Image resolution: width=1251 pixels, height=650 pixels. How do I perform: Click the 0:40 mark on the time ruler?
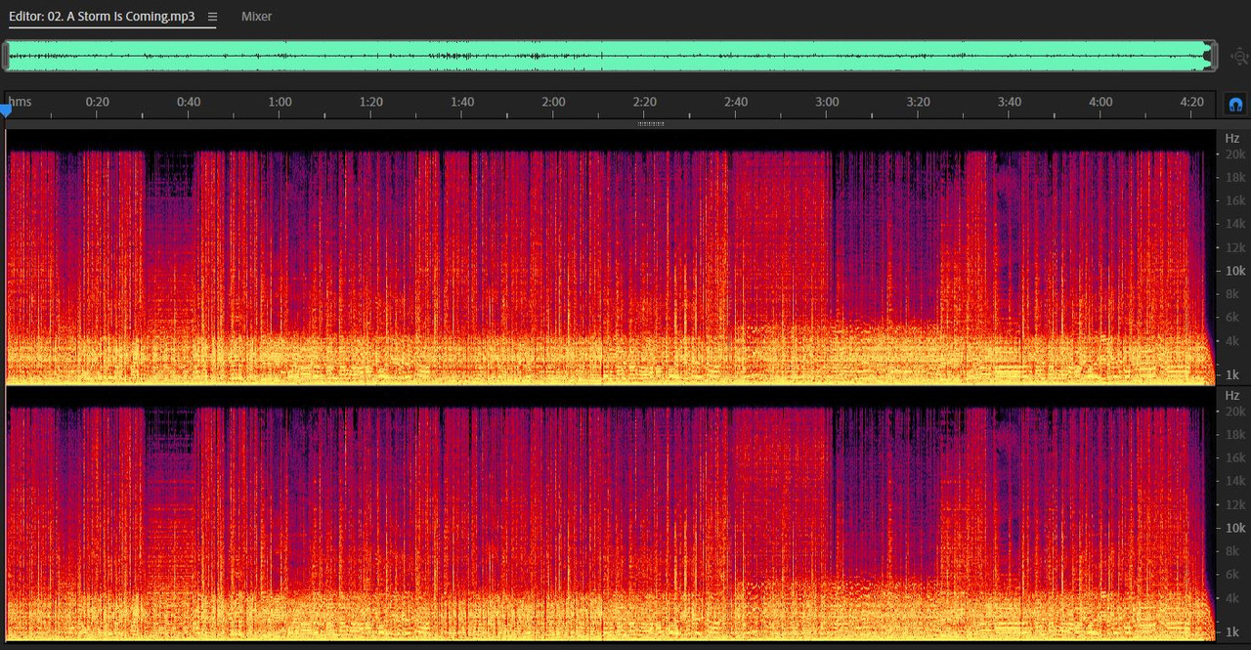[189, 102]
